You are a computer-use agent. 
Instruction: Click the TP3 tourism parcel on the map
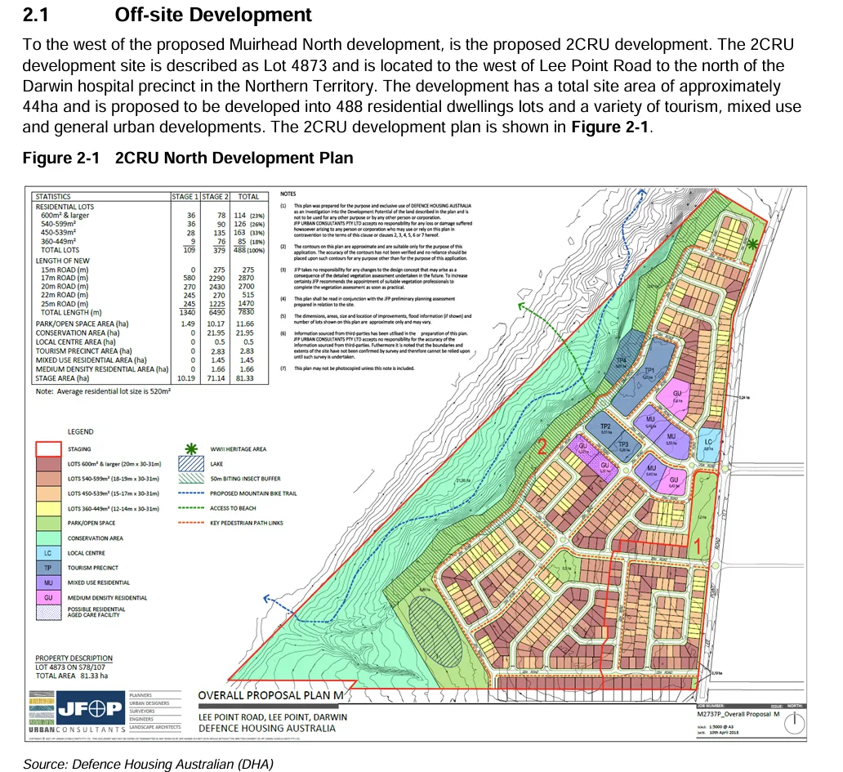click(x=623, y=444)
